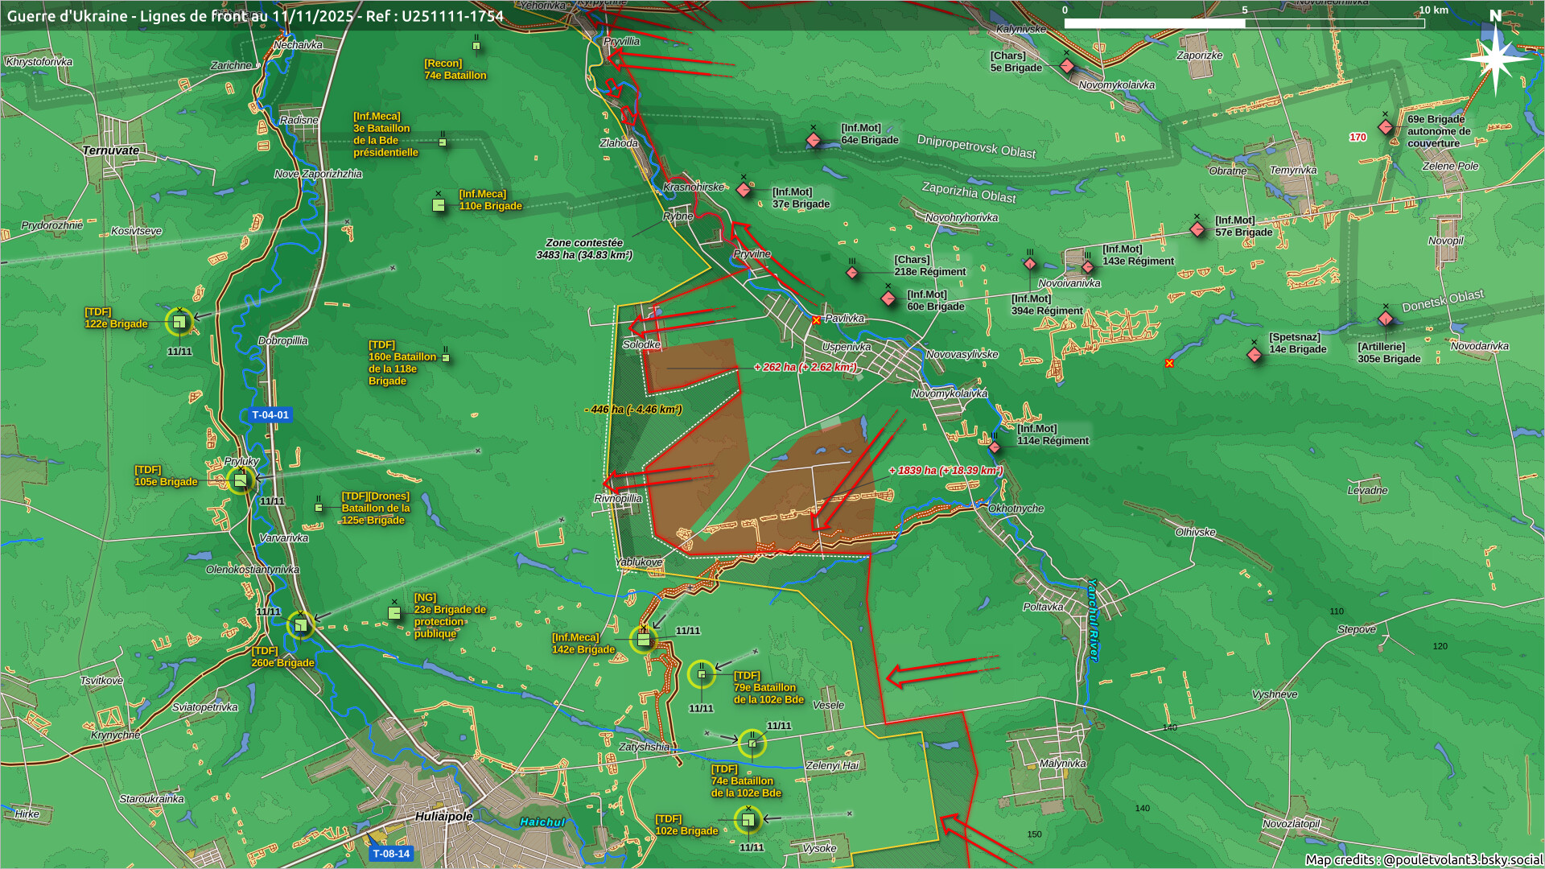
Task: Click the north compass rose
Action: click(x=1495, y=58)
